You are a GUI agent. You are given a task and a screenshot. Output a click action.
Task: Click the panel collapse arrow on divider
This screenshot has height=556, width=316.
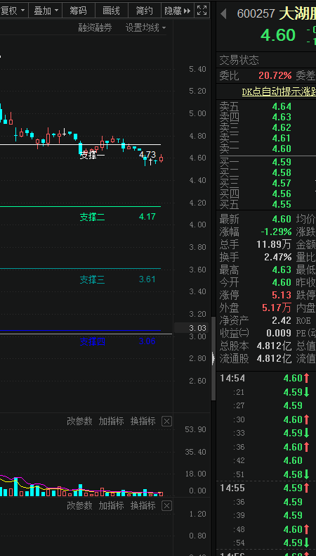[213, 358]
